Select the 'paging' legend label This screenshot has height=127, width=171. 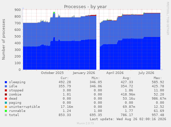click(15, 103)
